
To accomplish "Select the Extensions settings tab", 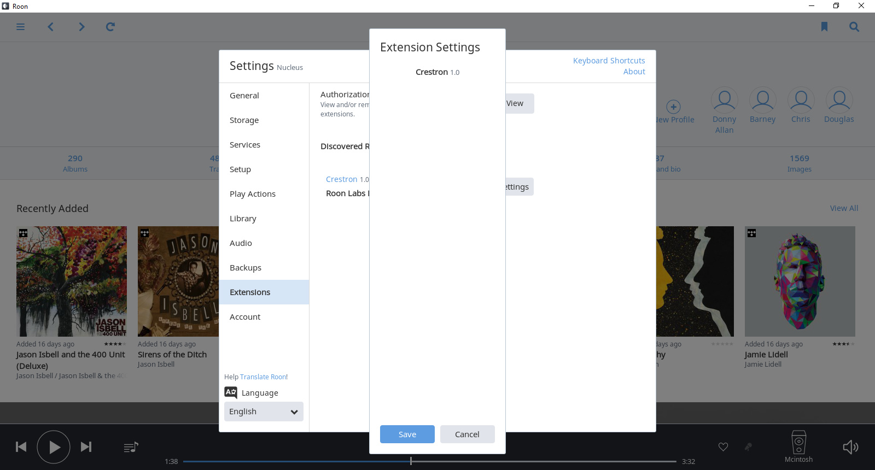I will [x=264, y=292].
